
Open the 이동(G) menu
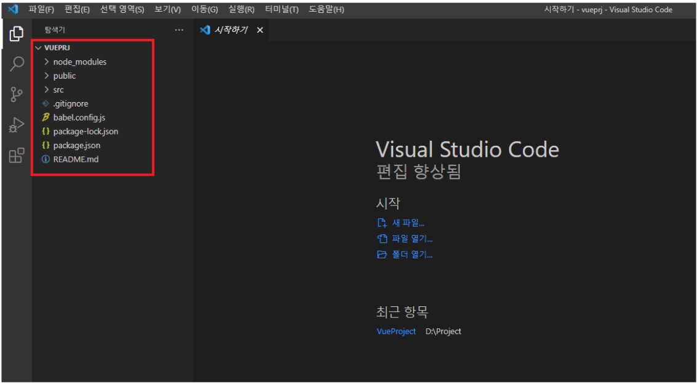pyautogui.click(x=205, y=9)
